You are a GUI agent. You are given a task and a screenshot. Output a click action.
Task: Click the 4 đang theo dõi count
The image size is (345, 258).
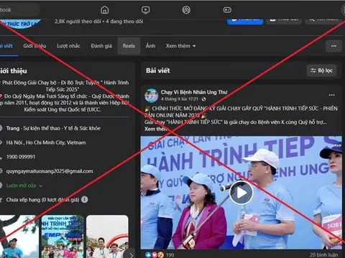(124, 21)
